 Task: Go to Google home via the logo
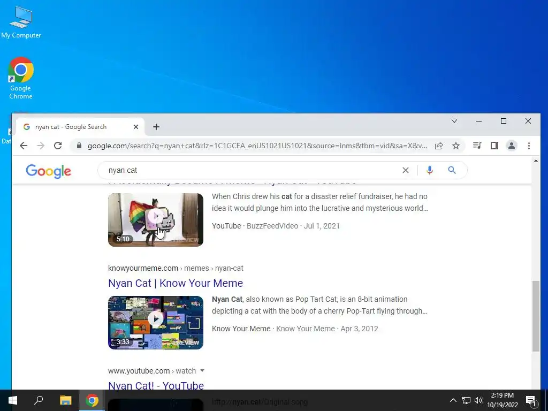pyautogui.click(x=49, y=171)
